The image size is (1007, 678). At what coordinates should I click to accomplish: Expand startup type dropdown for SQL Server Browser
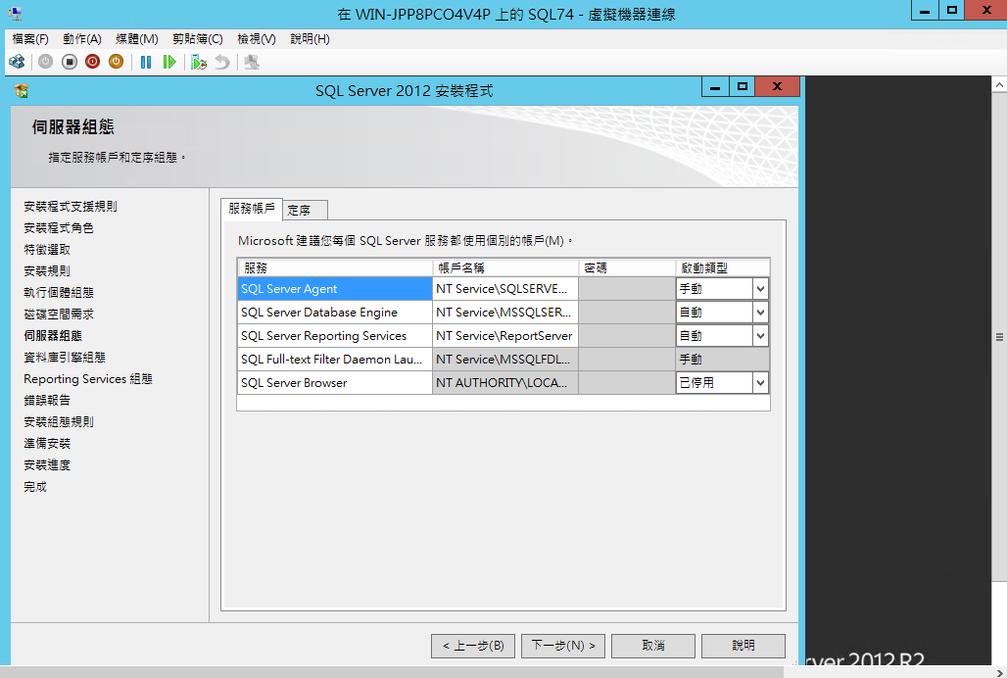point(760,383)
